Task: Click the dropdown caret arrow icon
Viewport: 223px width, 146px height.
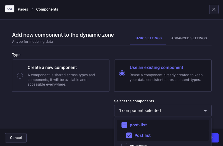Action: [205, 111]
